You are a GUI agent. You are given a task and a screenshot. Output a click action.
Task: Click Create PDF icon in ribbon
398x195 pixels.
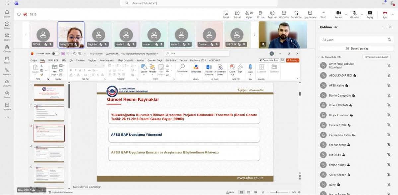click(232, 69)
